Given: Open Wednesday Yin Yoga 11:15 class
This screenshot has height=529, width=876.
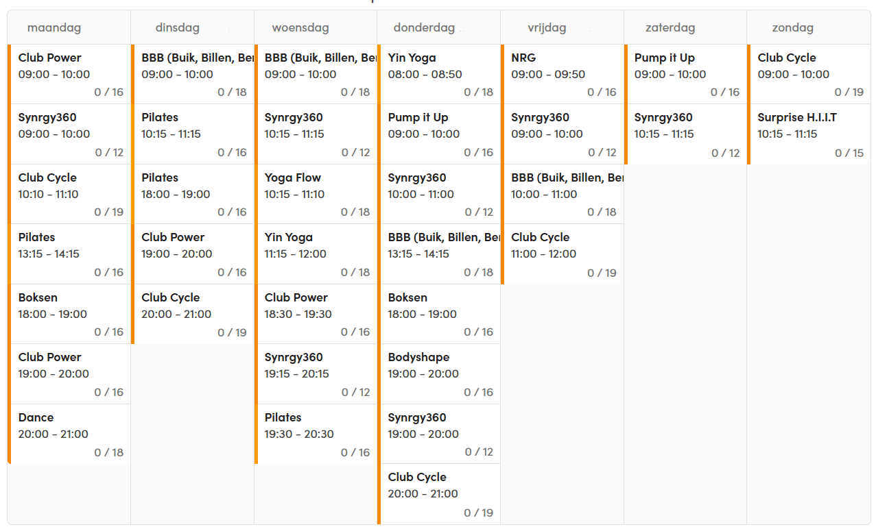Looking at the screenshot, I should pyautogui.click(x=316, y=254).
